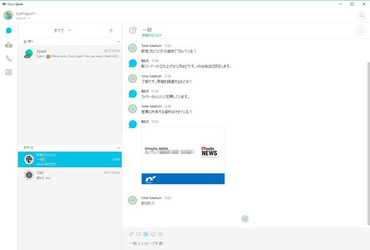
Task: Select the ITM space in the list
Action: click(70, 175)
